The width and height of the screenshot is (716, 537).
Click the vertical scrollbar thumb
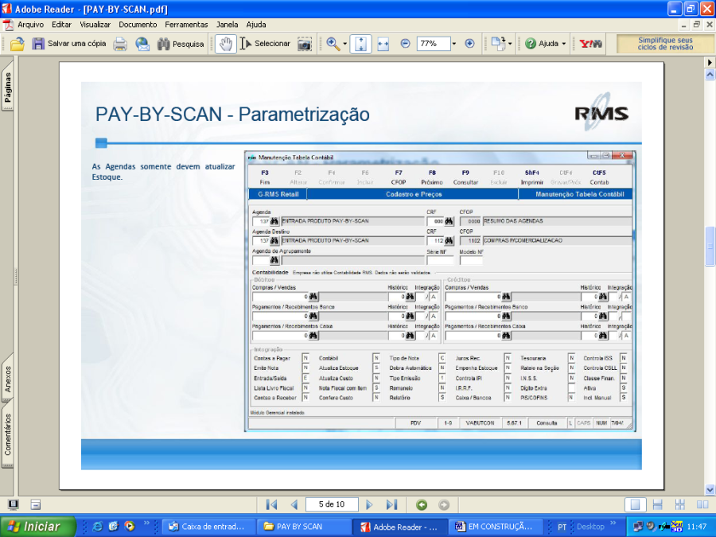pos(710,246)
